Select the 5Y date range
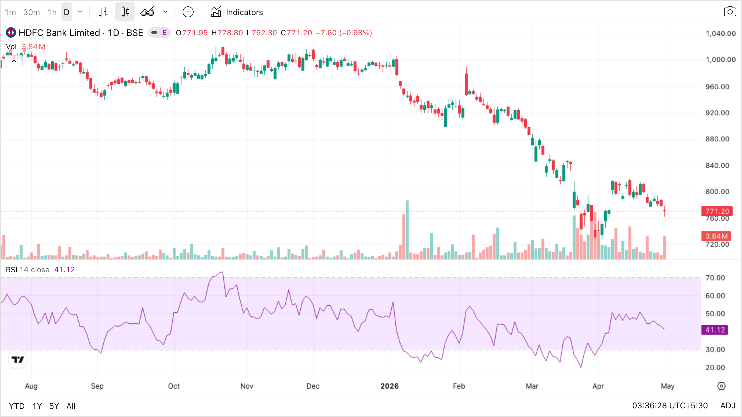Viewport: 742px width, 417px height. pos(54,406)
